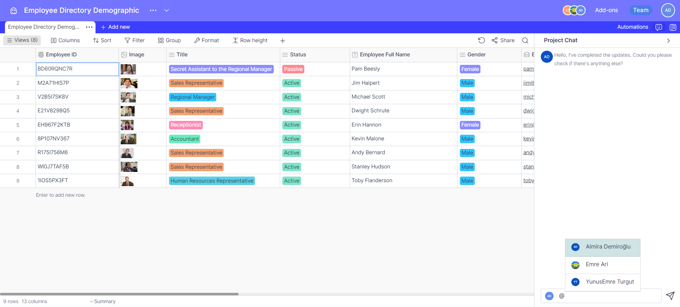Toggle the side panel layout icon
Viewport: 680px width, 307px height.
tap(673, 27)
